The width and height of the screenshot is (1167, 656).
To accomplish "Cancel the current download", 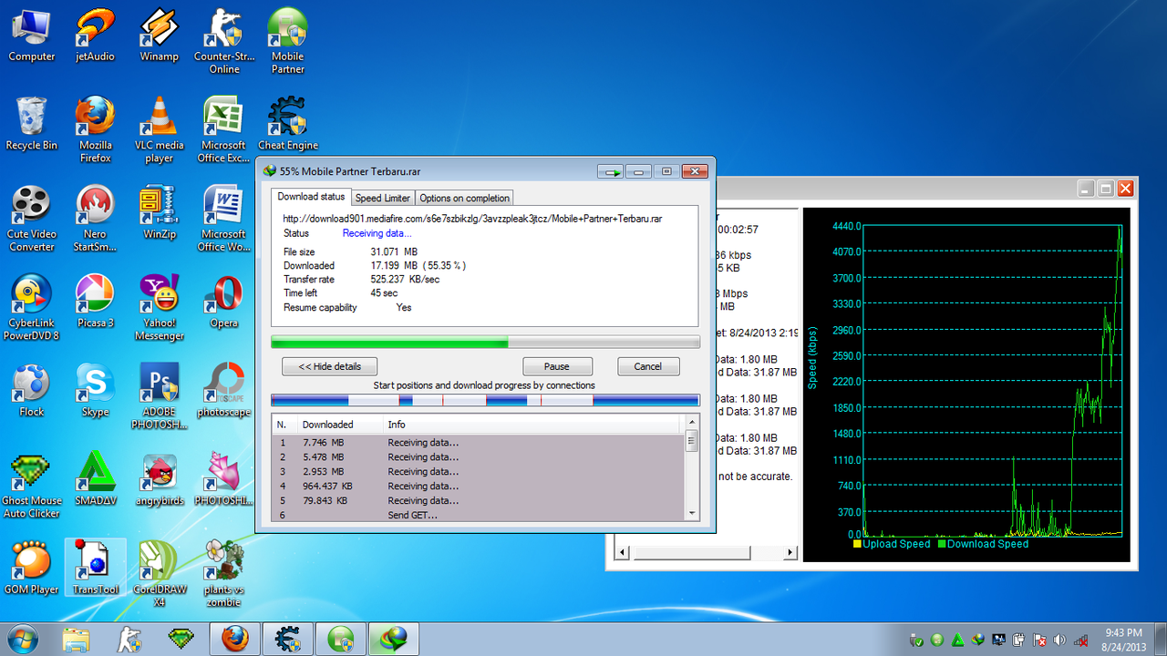I will 648,366.
